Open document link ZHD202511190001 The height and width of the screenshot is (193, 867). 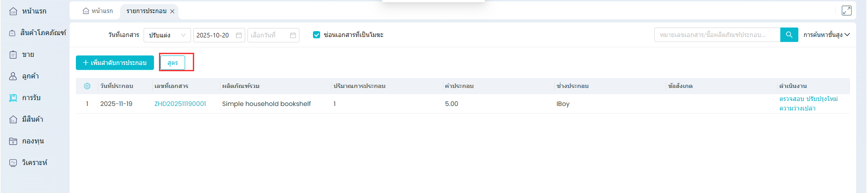[x=180, y=104]
